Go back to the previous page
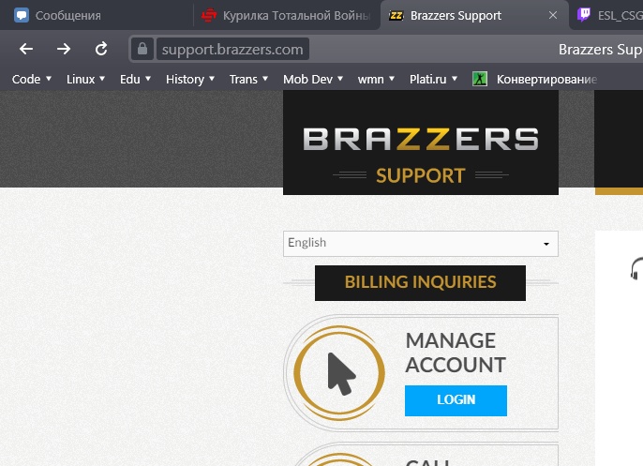This screenshot has width=643, height=466. [26, 49]
